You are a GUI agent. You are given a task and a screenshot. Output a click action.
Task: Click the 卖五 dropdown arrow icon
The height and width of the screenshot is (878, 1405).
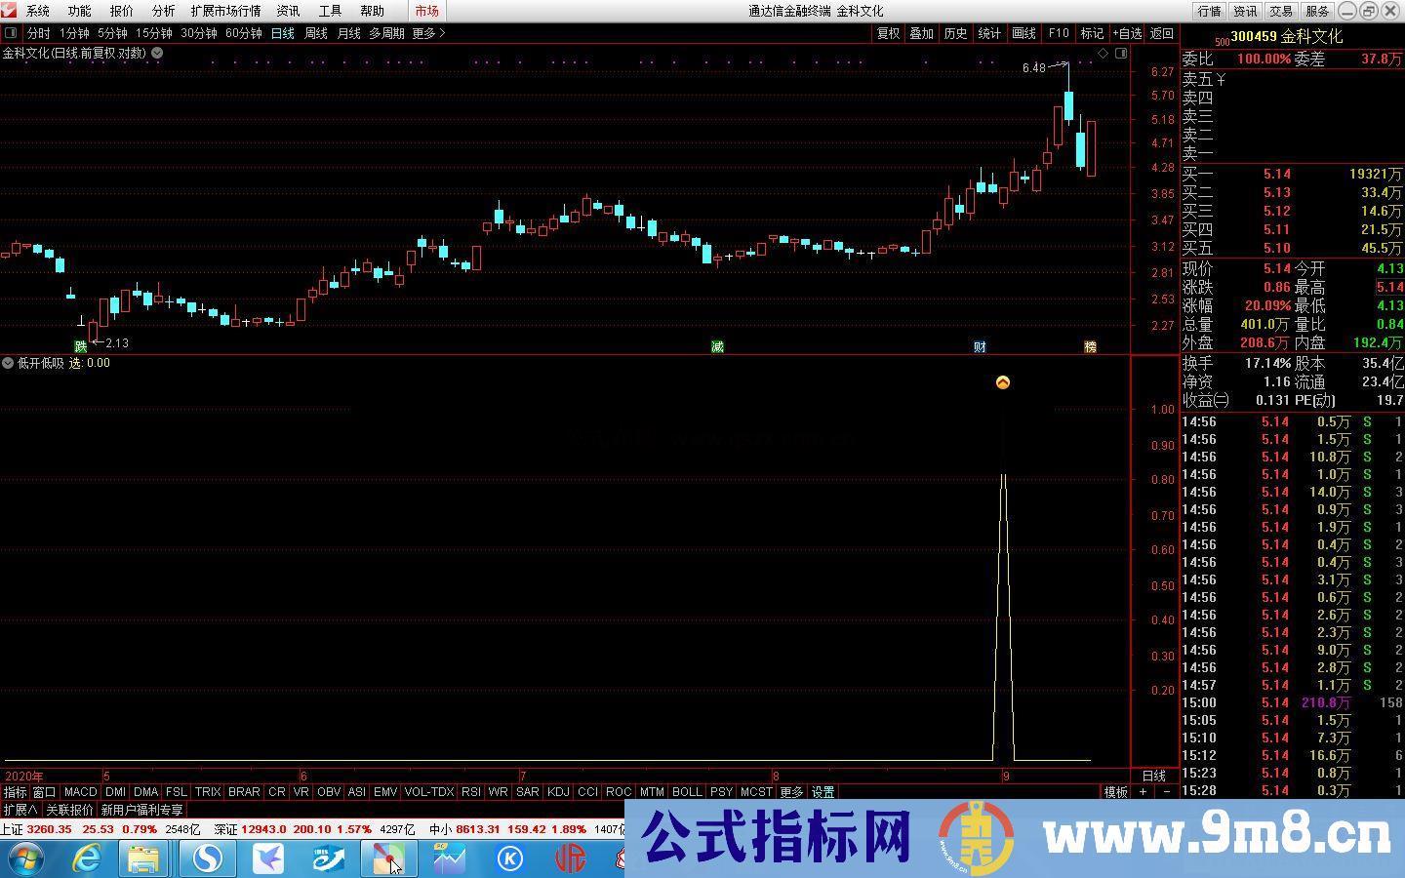tap(1222, 79)
